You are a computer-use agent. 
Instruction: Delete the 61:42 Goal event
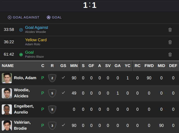point(170,55)
